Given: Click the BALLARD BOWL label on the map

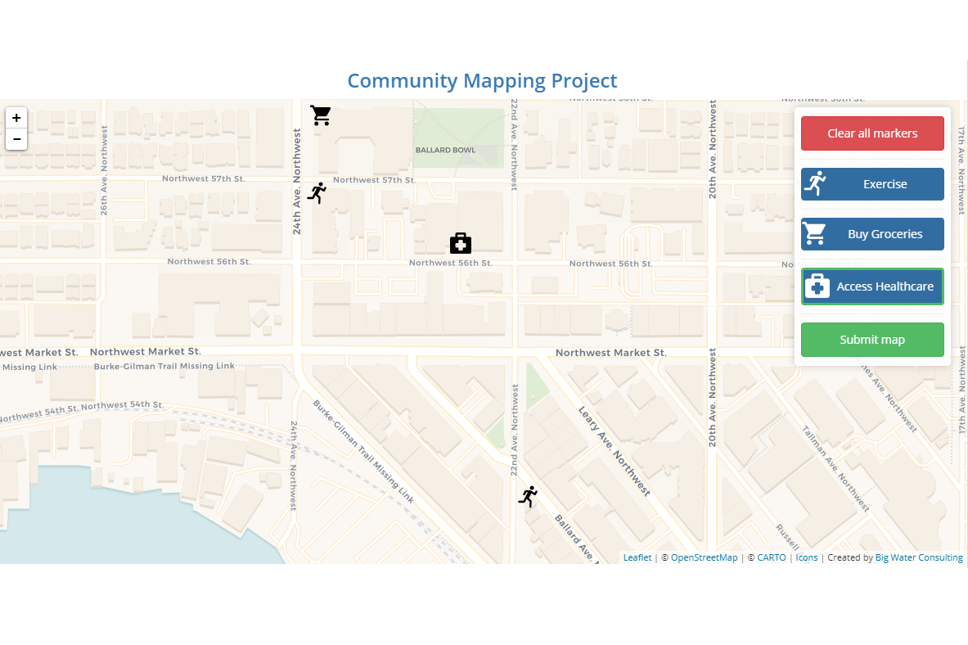Looking at the screenshot, I should coord(446,150).
